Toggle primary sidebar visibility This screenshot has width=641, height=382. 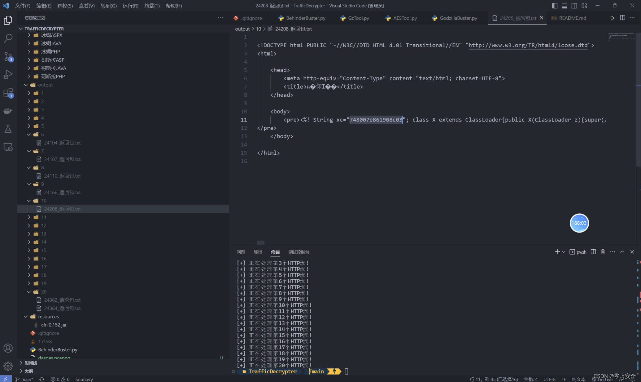555,6
